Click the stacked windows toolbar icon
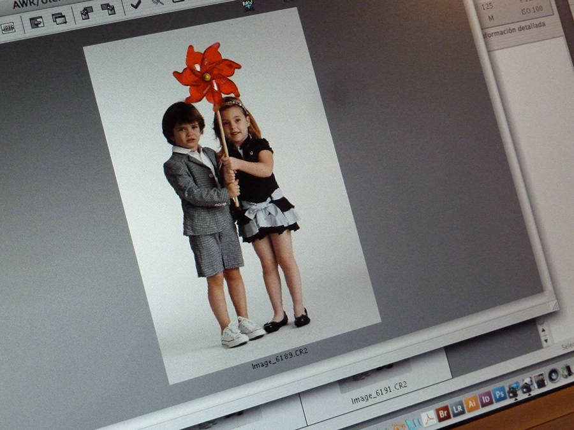The width and height of the screenshot is (574, 430). pyautogui.click(x=59, y=18)
